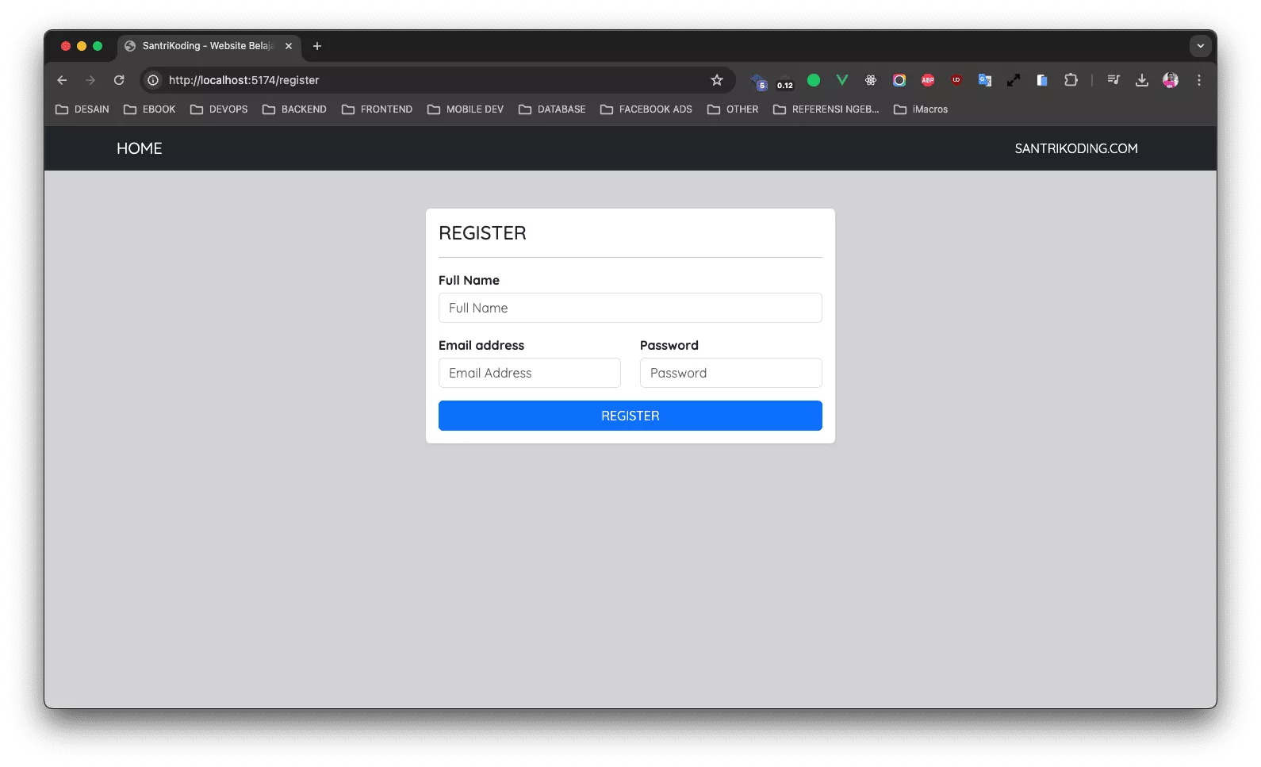Open Vue devtools extension icon

842,80
